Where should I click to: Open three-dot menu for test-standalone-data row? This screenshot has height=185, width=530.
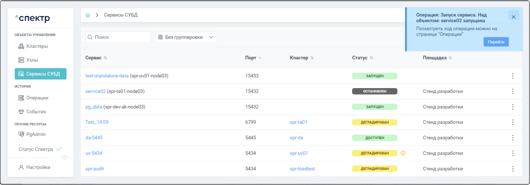point(513,76)
